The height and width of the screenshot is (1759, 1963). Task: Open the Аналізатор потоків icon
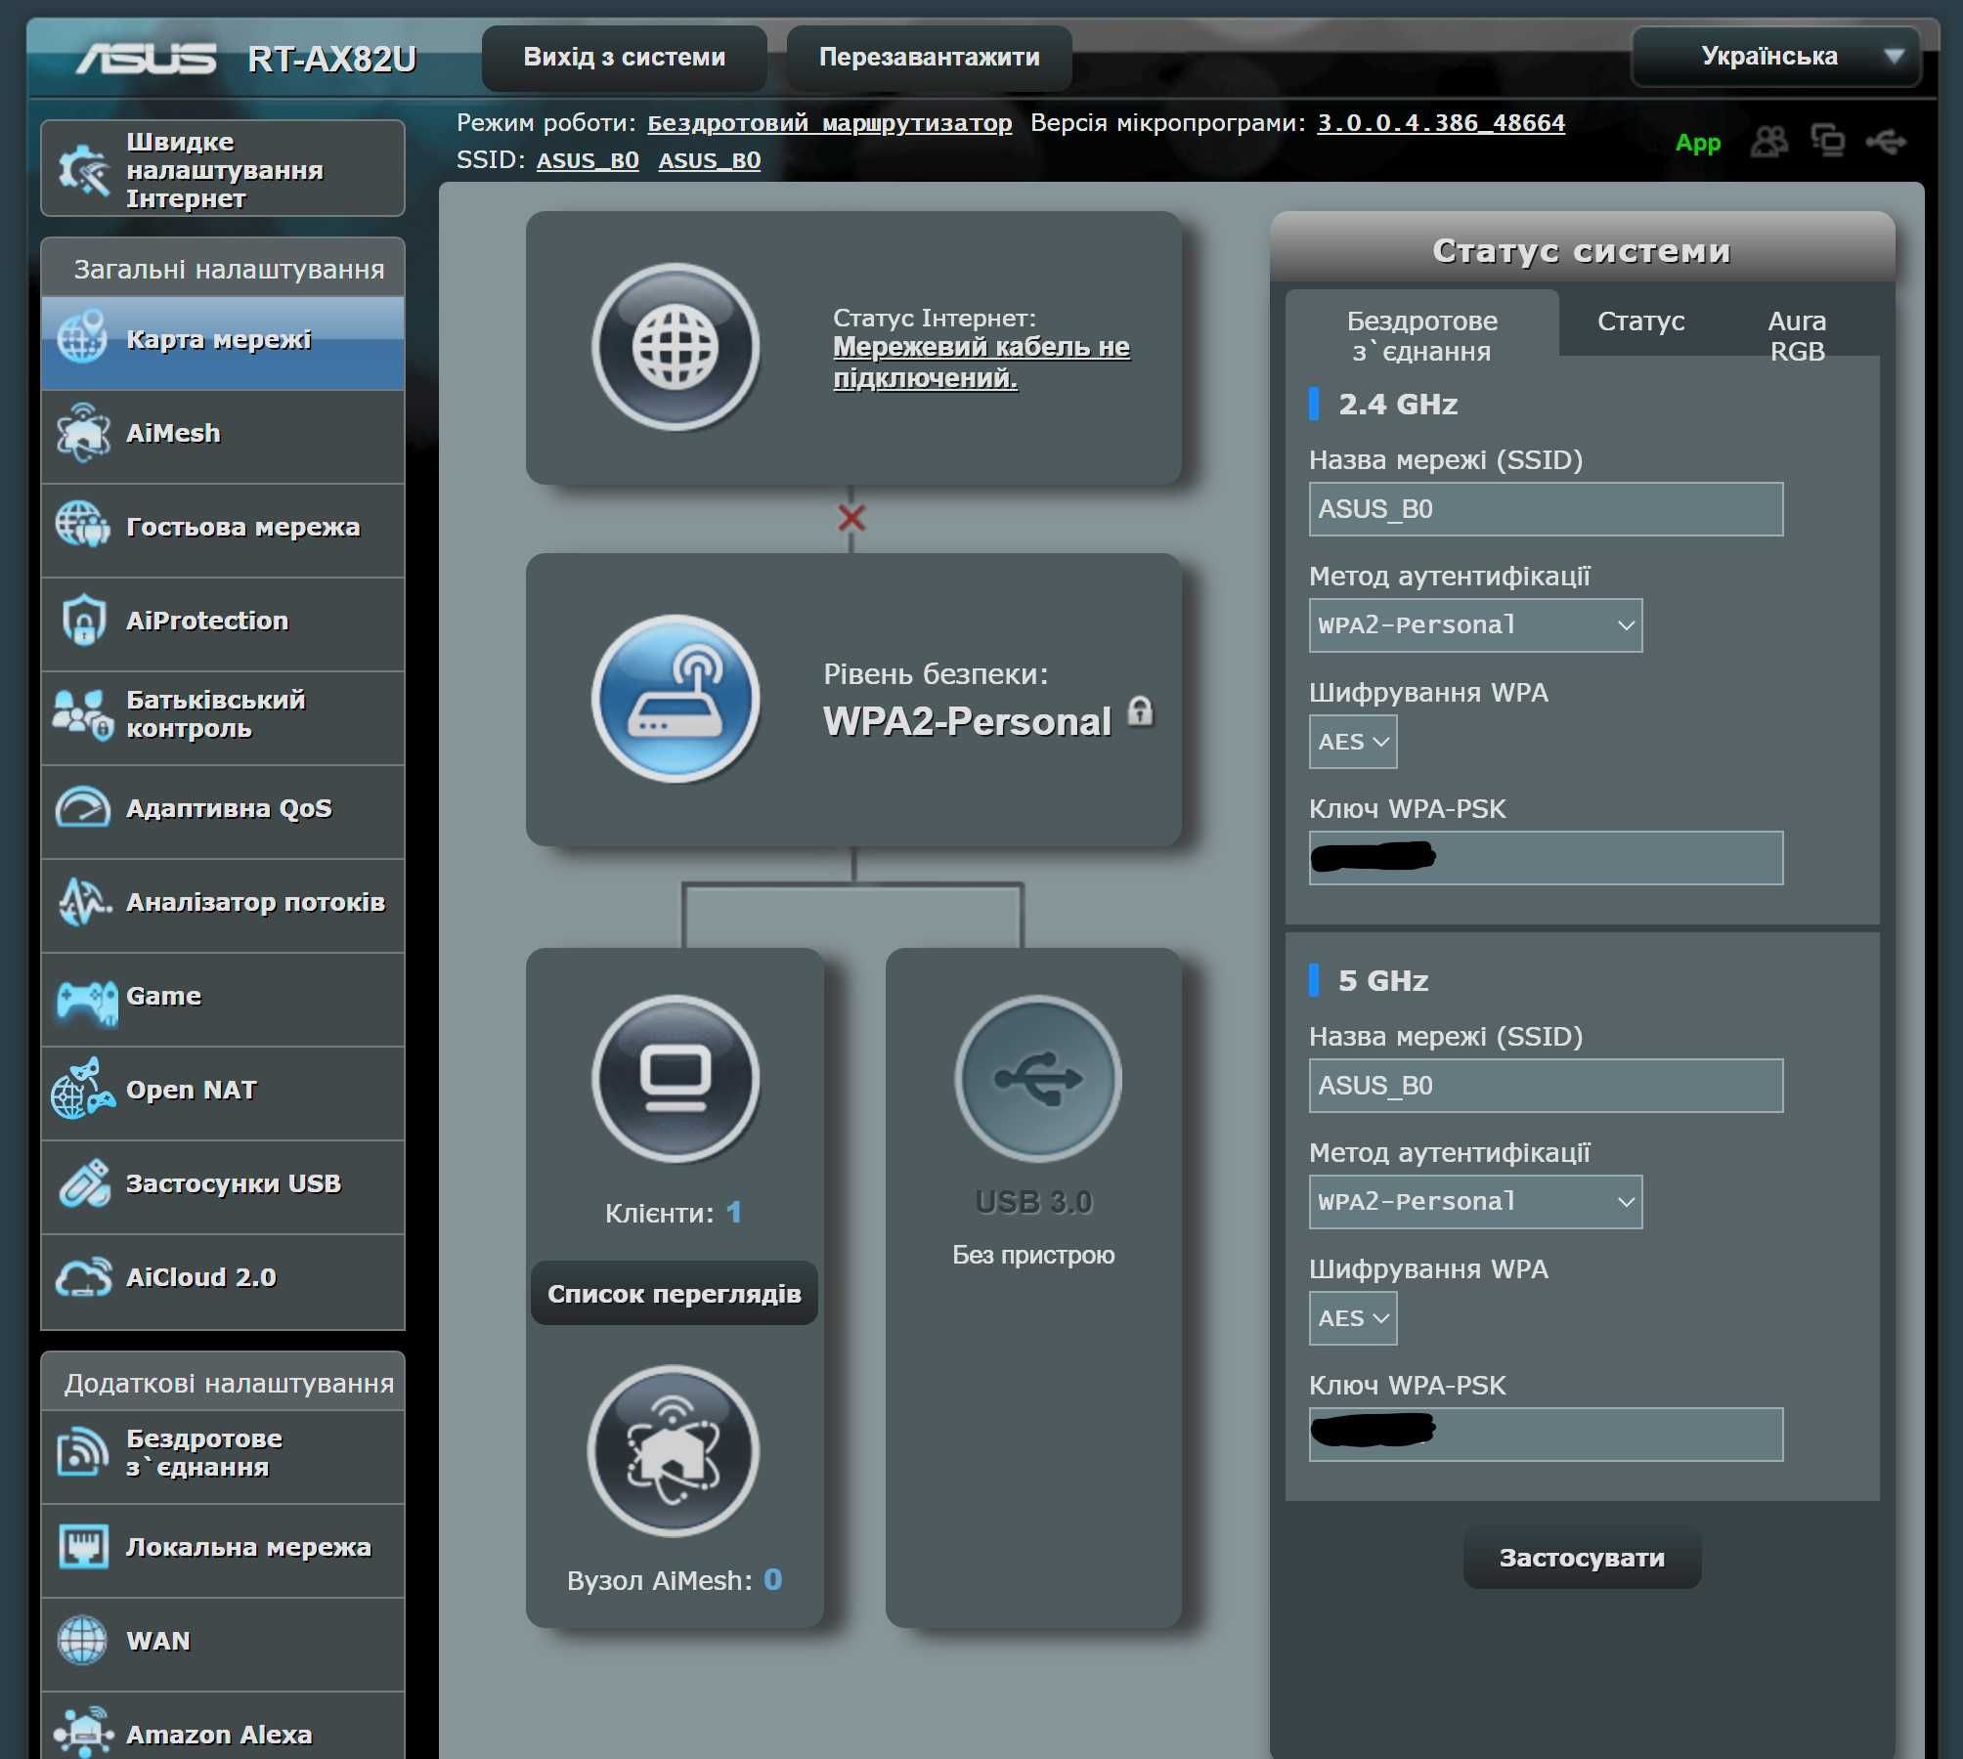(83, 902)
